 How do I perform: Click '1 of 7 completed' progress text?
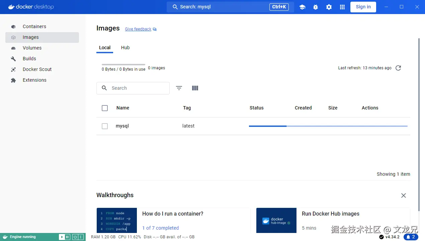tap(161, 228)
